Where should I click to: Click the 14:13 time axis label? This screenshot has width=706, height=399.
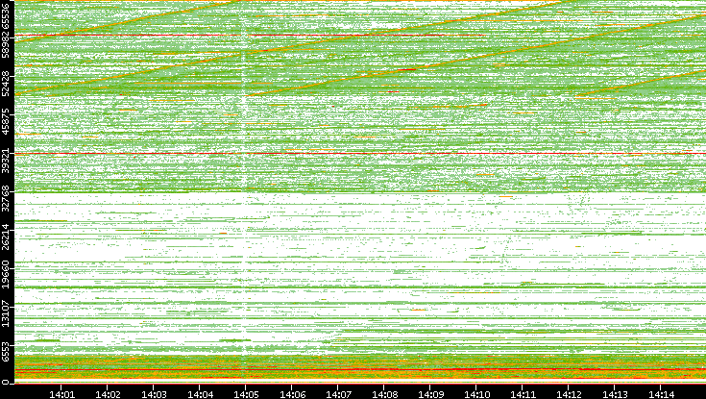616,394
